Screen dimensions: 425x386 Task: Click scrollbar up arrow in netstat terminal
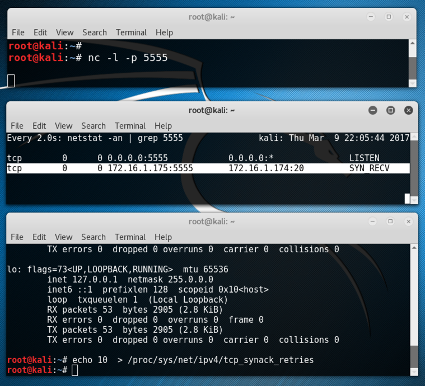click(x=414, y=136)
